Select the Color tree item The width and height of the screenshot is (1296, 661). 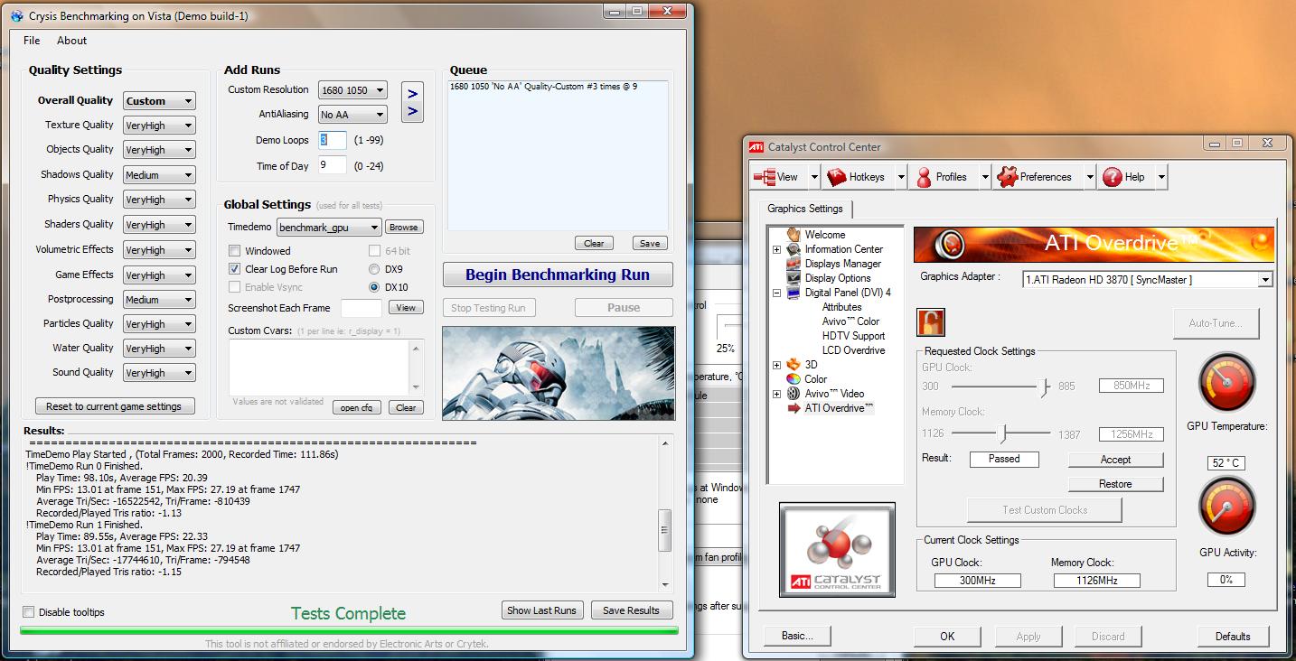815,379
